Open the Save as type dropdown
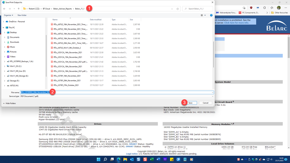The image size is (290, 163). tap(116, 96)
